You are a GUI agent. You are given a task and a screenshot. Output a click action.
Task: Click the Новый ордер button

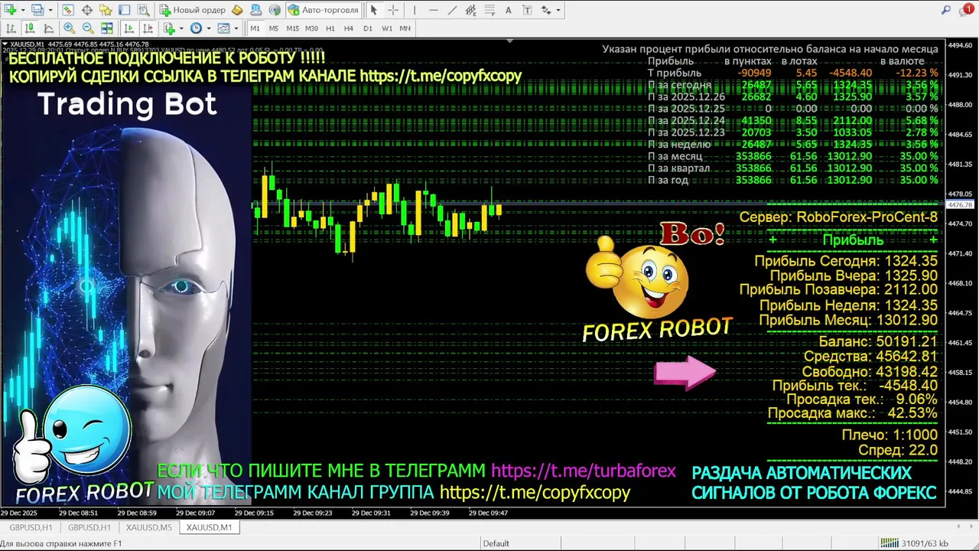[192, 10]
